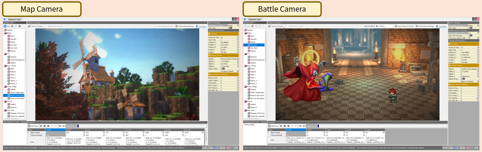Select Use Item camera in Battle Camera list
This screenshot has height=152, width=482.
254,48
